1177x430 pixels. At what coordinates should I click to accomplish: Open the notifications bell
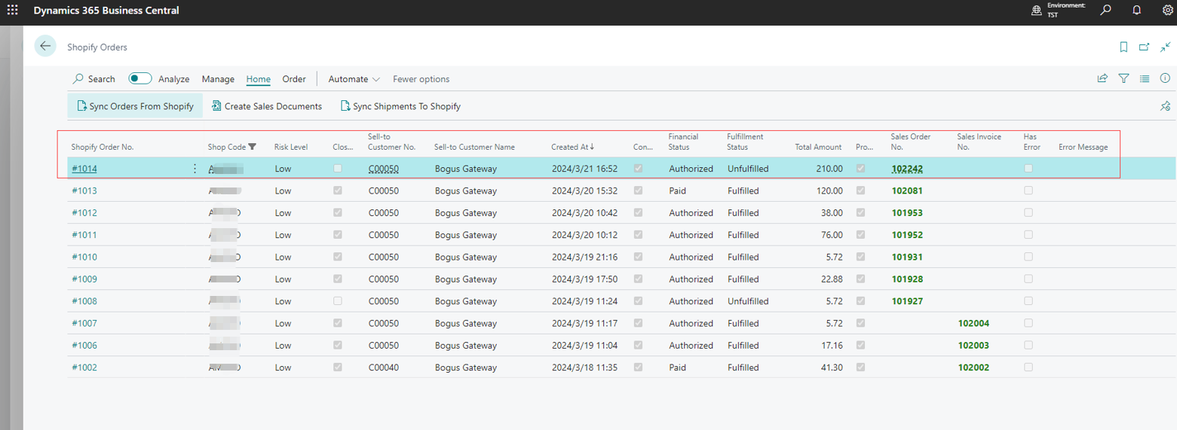point(1137,11)
